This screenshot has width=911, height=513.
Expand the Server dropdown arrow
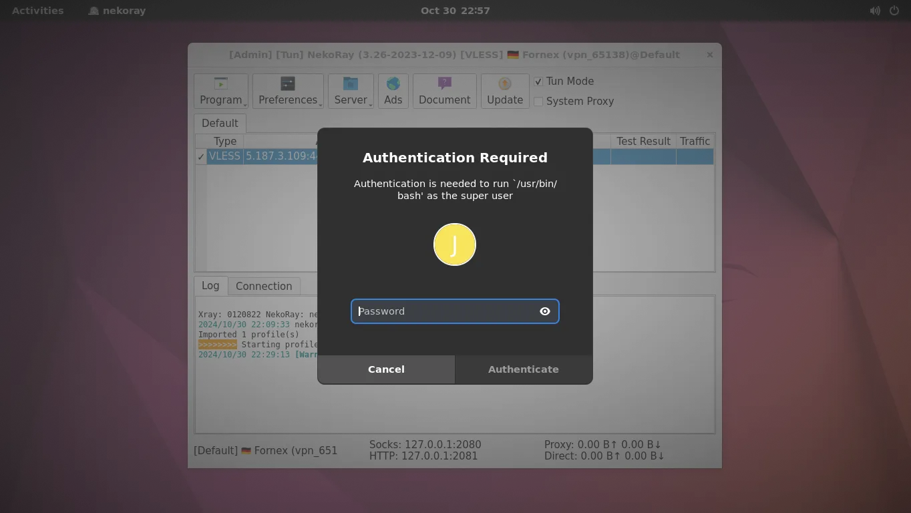371,105
